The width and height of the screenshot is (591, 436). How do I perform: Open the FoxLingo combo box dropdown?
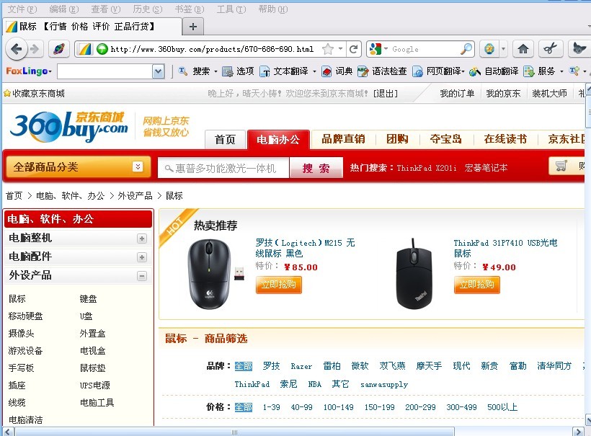point(159,71)
